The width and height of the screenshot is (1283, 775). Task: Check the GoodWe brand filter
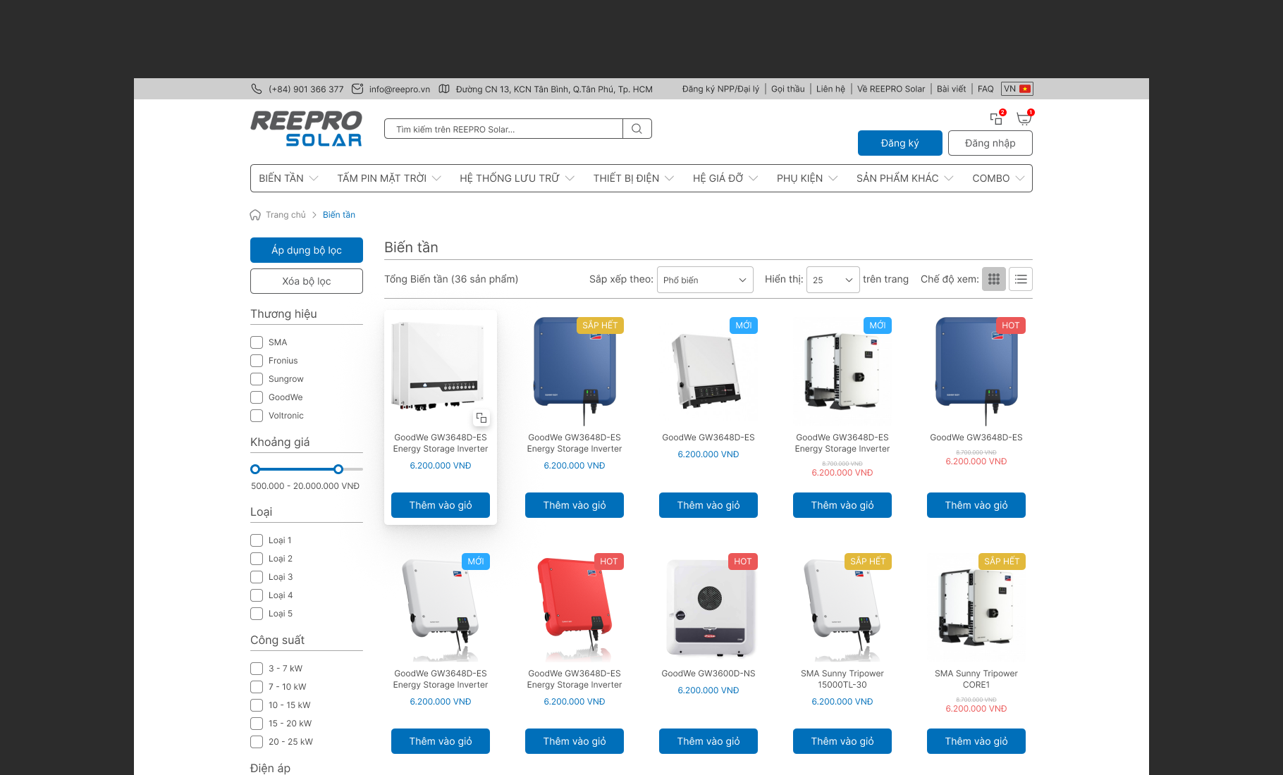pos(257,397)
